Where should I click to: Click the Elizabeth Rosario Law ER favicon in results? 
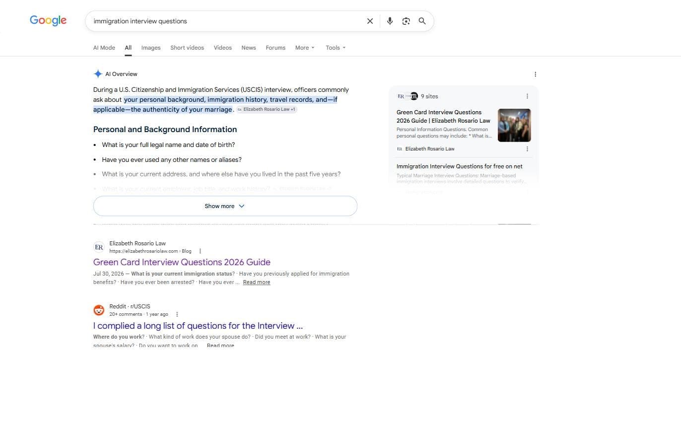99,247
